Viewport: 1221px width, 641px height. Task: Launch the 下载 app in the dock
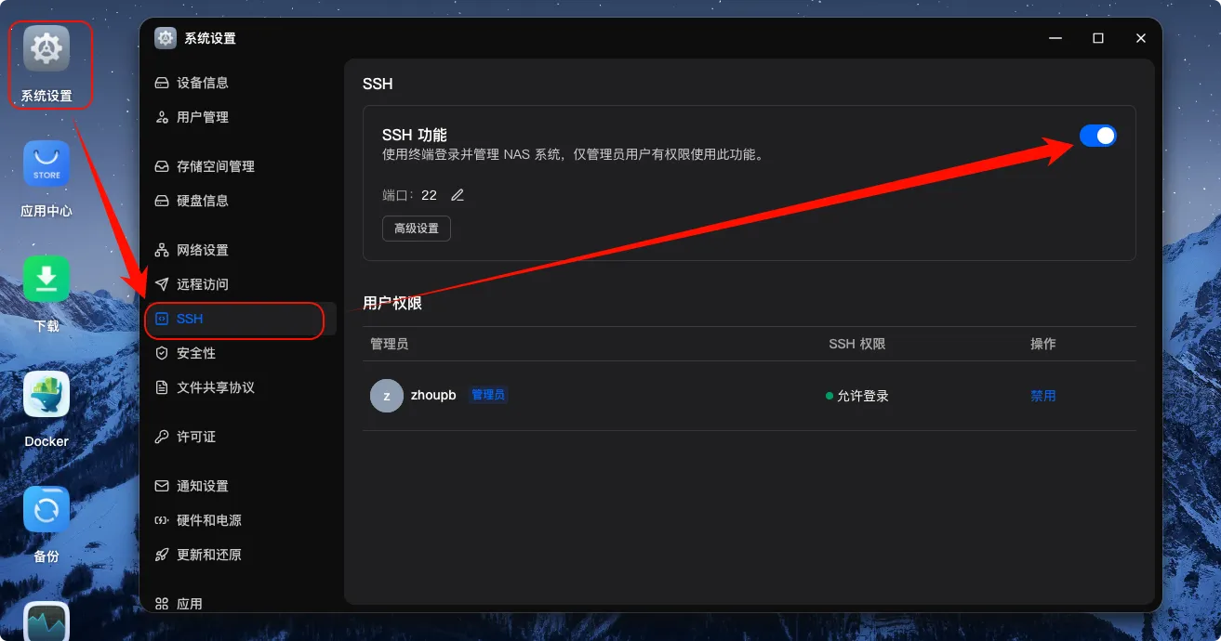click(46, 279)
